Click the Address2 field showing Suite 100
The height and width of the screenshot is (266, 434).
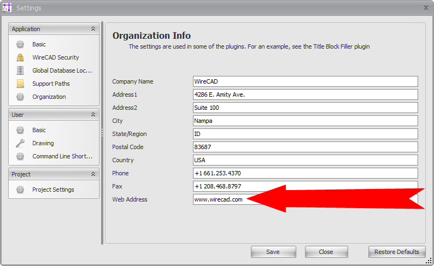point(306,108)
